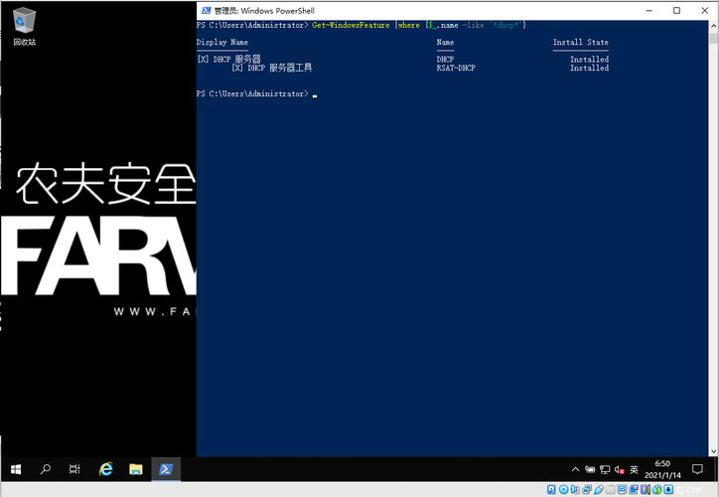Click the 'RSAT-DHCP' feature name
This screenshot has width=719, height=497.
point(456,68)
